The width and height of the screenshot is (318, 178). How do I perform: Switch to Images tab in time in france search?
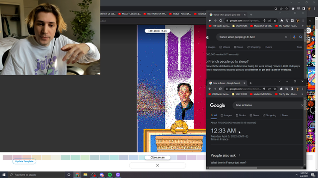click(226, 115)
